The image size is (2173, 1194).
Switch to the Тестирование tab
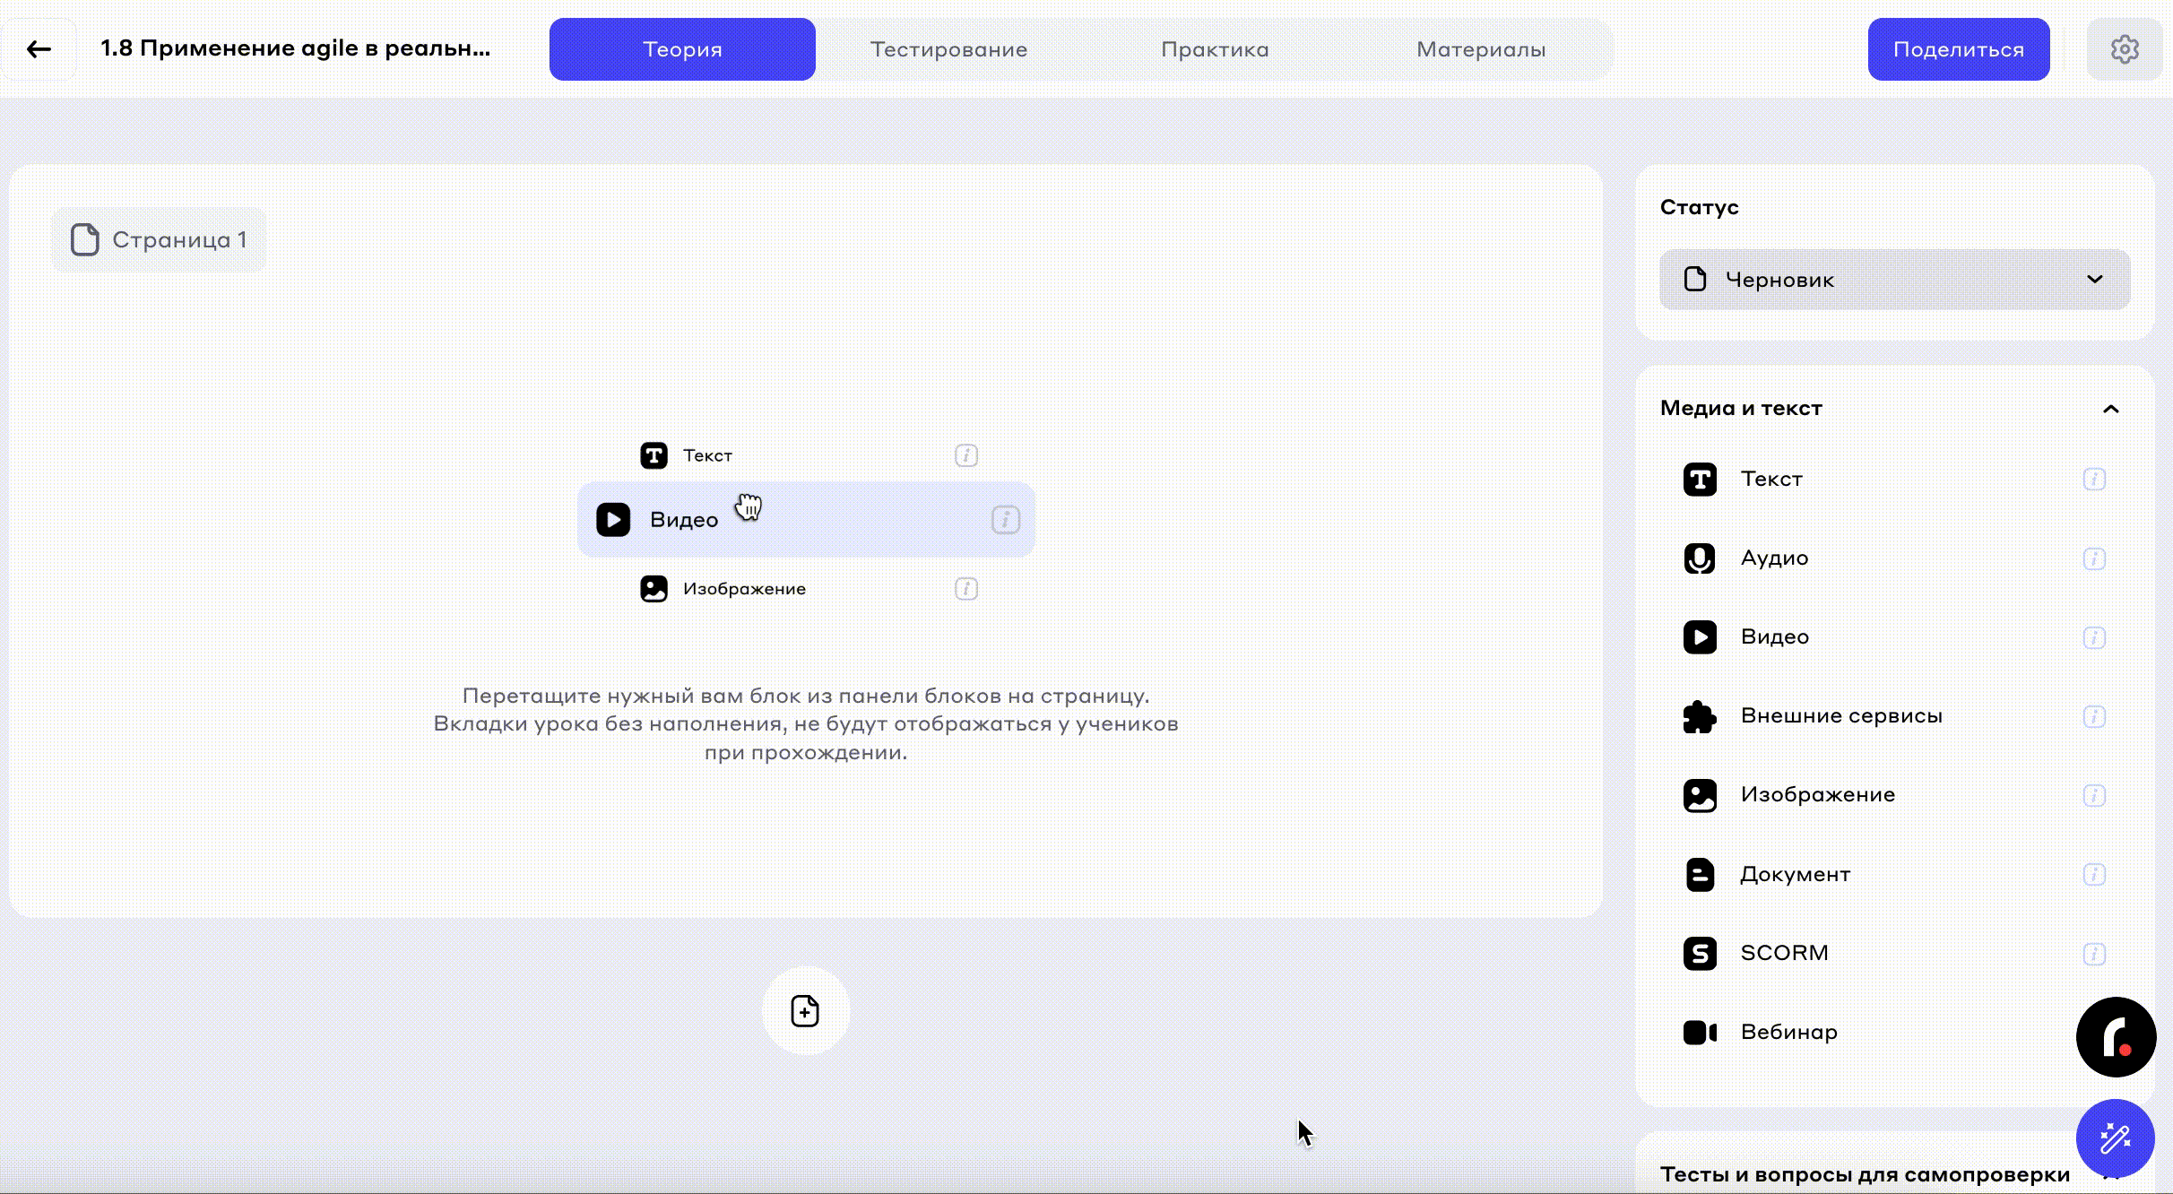click(948, 49)
